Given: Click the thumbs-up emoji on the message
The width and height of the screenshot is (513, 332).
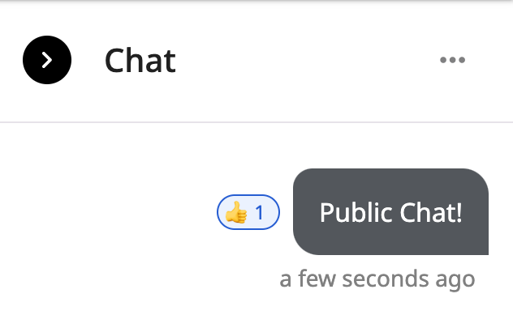Looking at the screenshot, I should point(236,212).
